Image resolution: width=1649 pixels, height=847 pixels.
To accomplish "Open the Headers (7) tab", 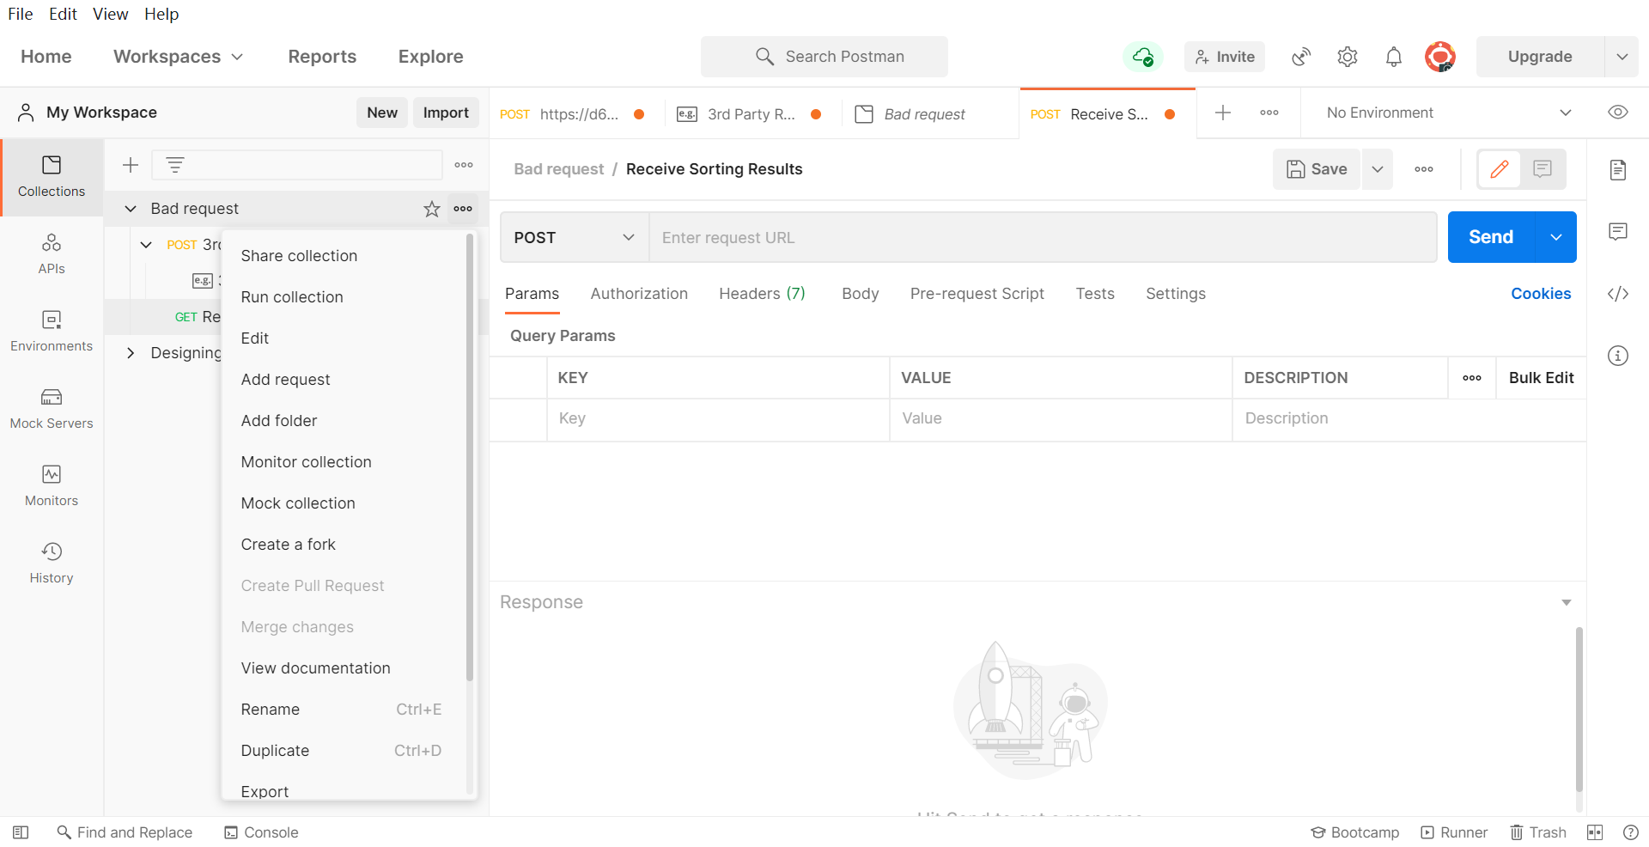I will point(762,294).
